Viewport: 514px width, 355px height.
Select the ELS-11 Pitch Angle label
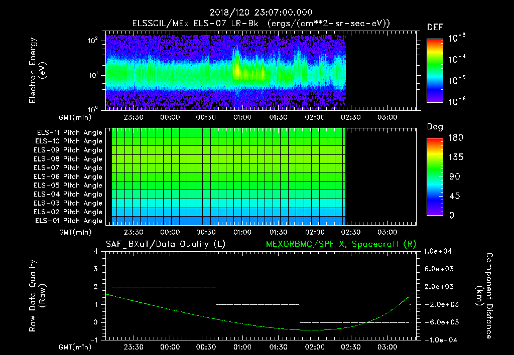(69, 133)
